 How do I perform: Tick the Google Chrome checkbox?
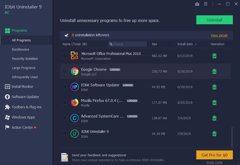point(65,71)
